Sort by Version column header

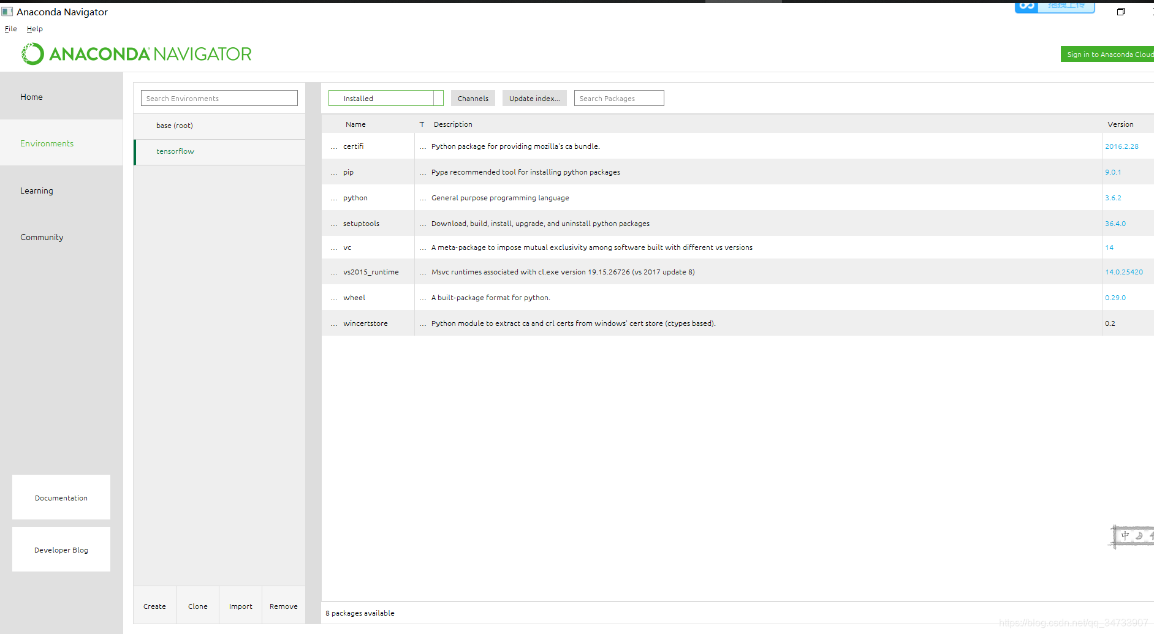point(1120,124)
